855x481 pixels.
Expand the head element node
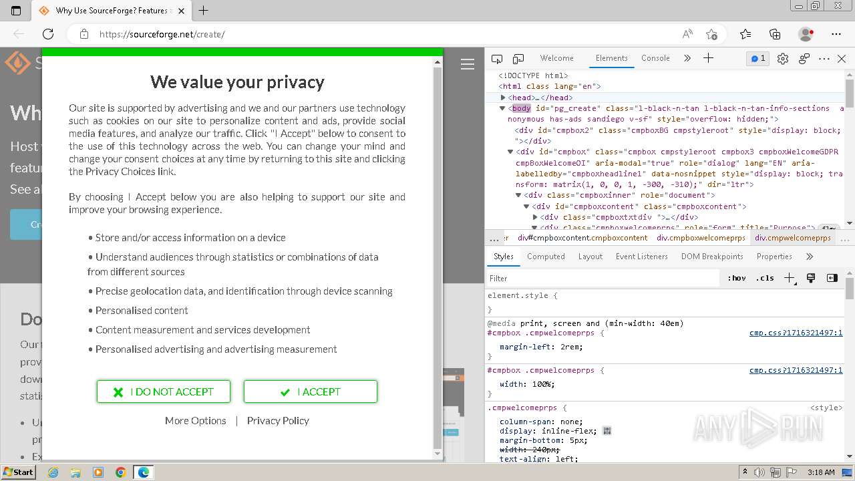point(503,98)
